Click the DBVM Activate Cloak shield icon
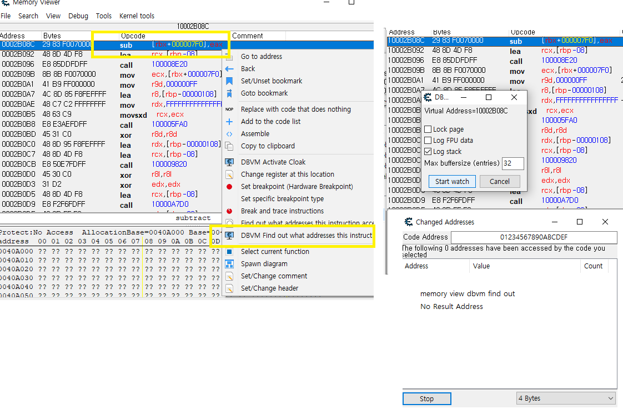This screenshot has width=623, height=409. [x=229, y=162]
